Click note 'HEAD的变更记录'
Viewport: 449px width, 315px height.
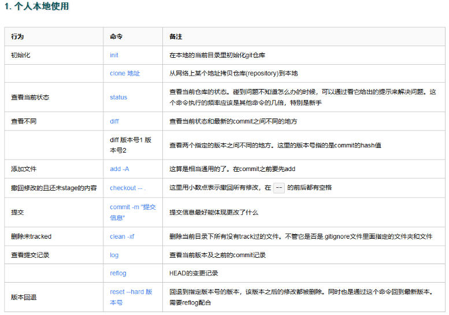[x=194, y=273]
